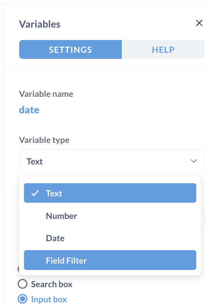The image size is (210, 304).
Task: Choose Date as the variable type
Action: (x=110, y=238)
